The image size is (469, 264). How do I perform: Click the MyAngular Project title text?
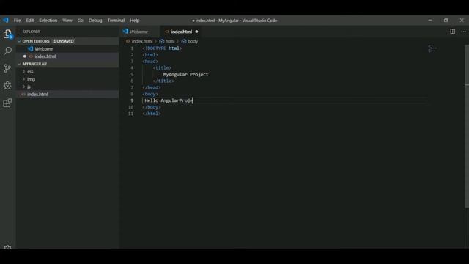pyautogui.click(x=185, y=74)
